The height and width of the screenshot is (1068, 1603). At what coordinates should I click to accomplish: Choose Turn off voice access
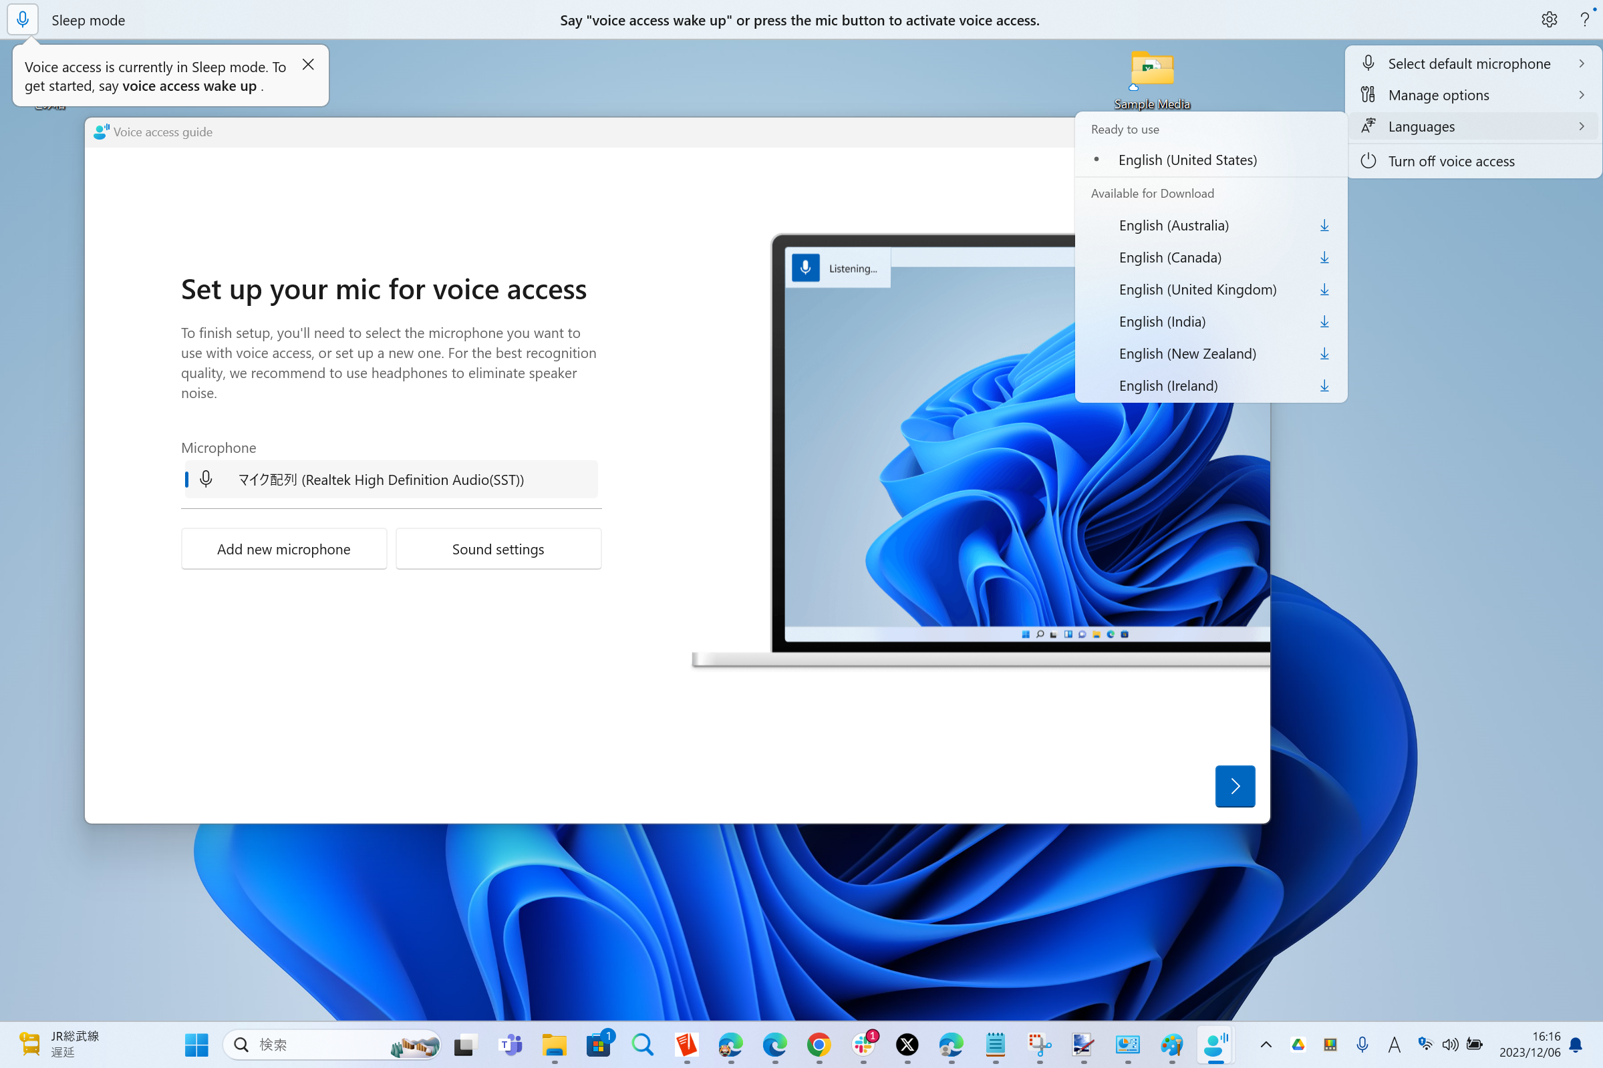point(1451,162)
